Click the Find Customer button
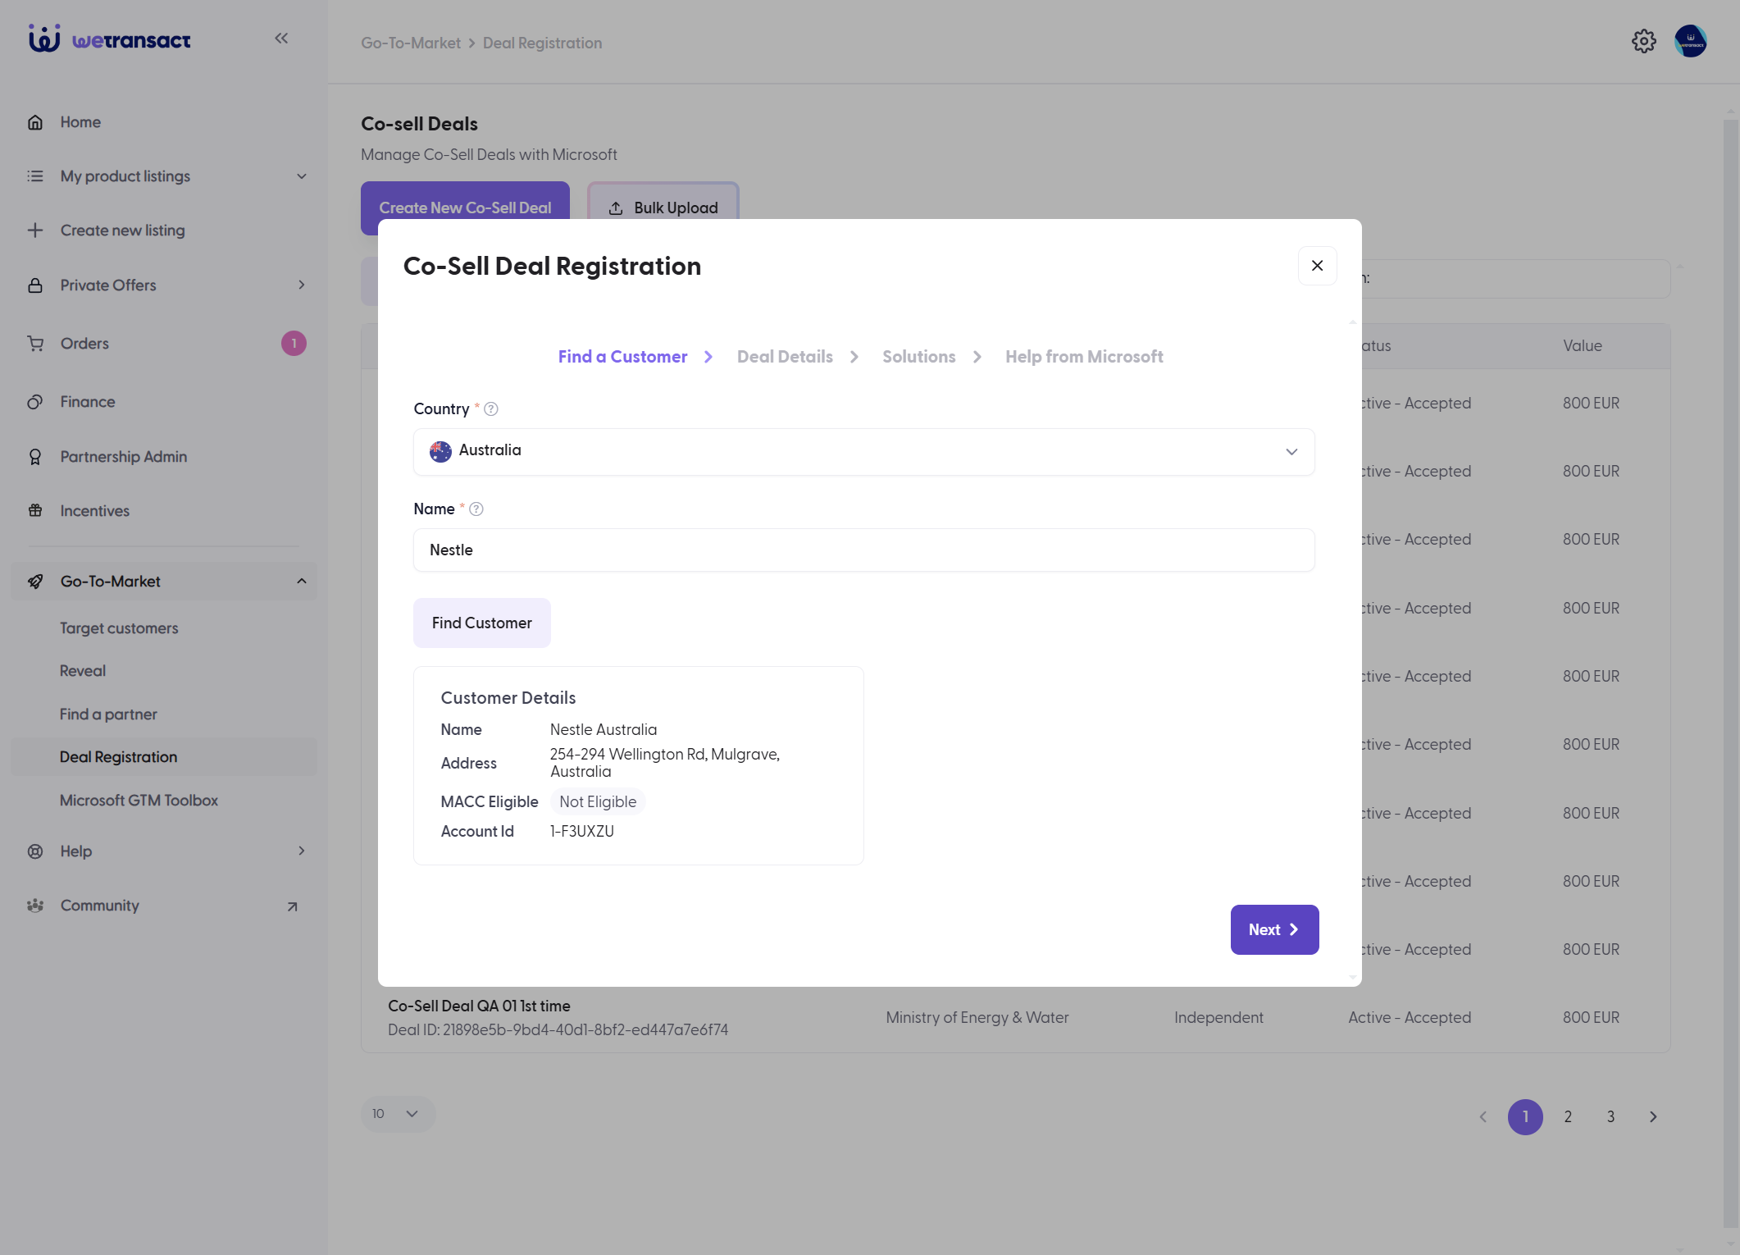This screenshot has height=1255, width=1740. 482,623
